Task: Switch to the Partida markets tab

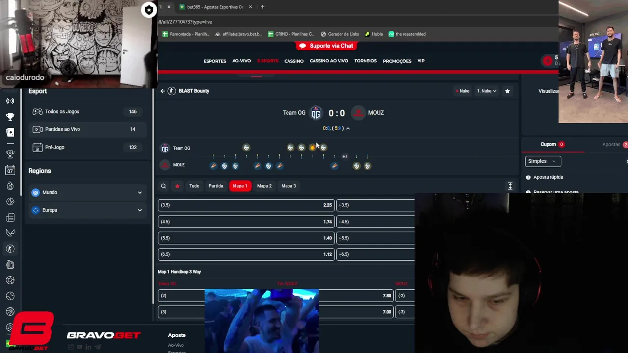Action: click(x=216, y=186)
